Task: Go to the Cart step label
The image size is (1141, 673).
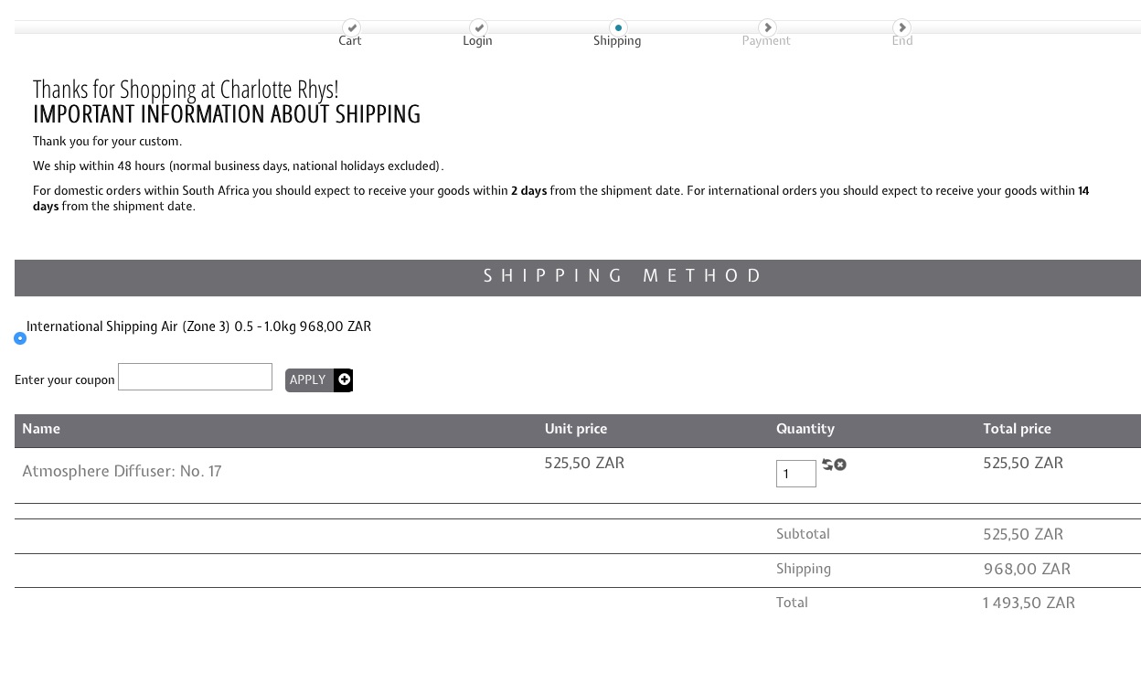Action: point(350,41)
